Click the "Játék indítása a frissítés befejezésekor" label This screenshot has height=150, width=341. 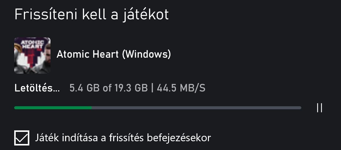123,138
